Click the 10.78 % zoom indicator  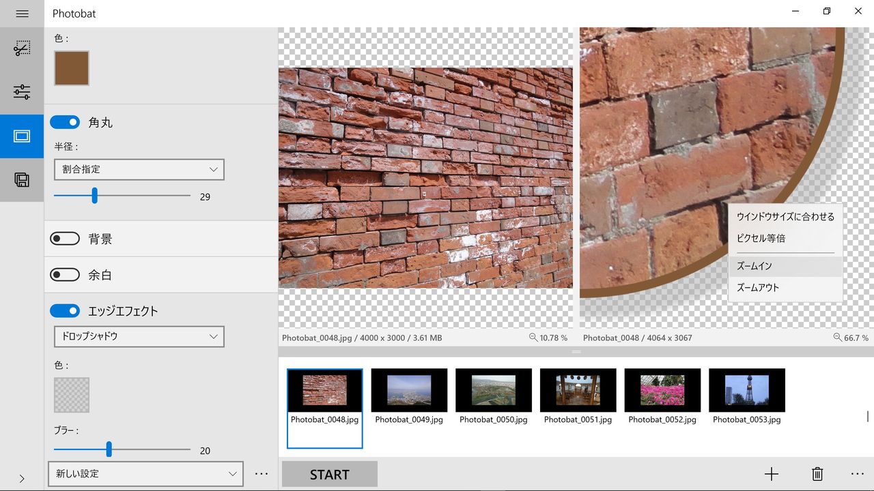[x=548, y=338]
